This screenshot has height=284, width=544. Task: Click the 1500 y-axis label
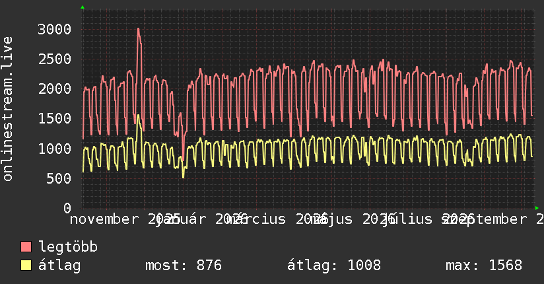[x=55, y=119]
